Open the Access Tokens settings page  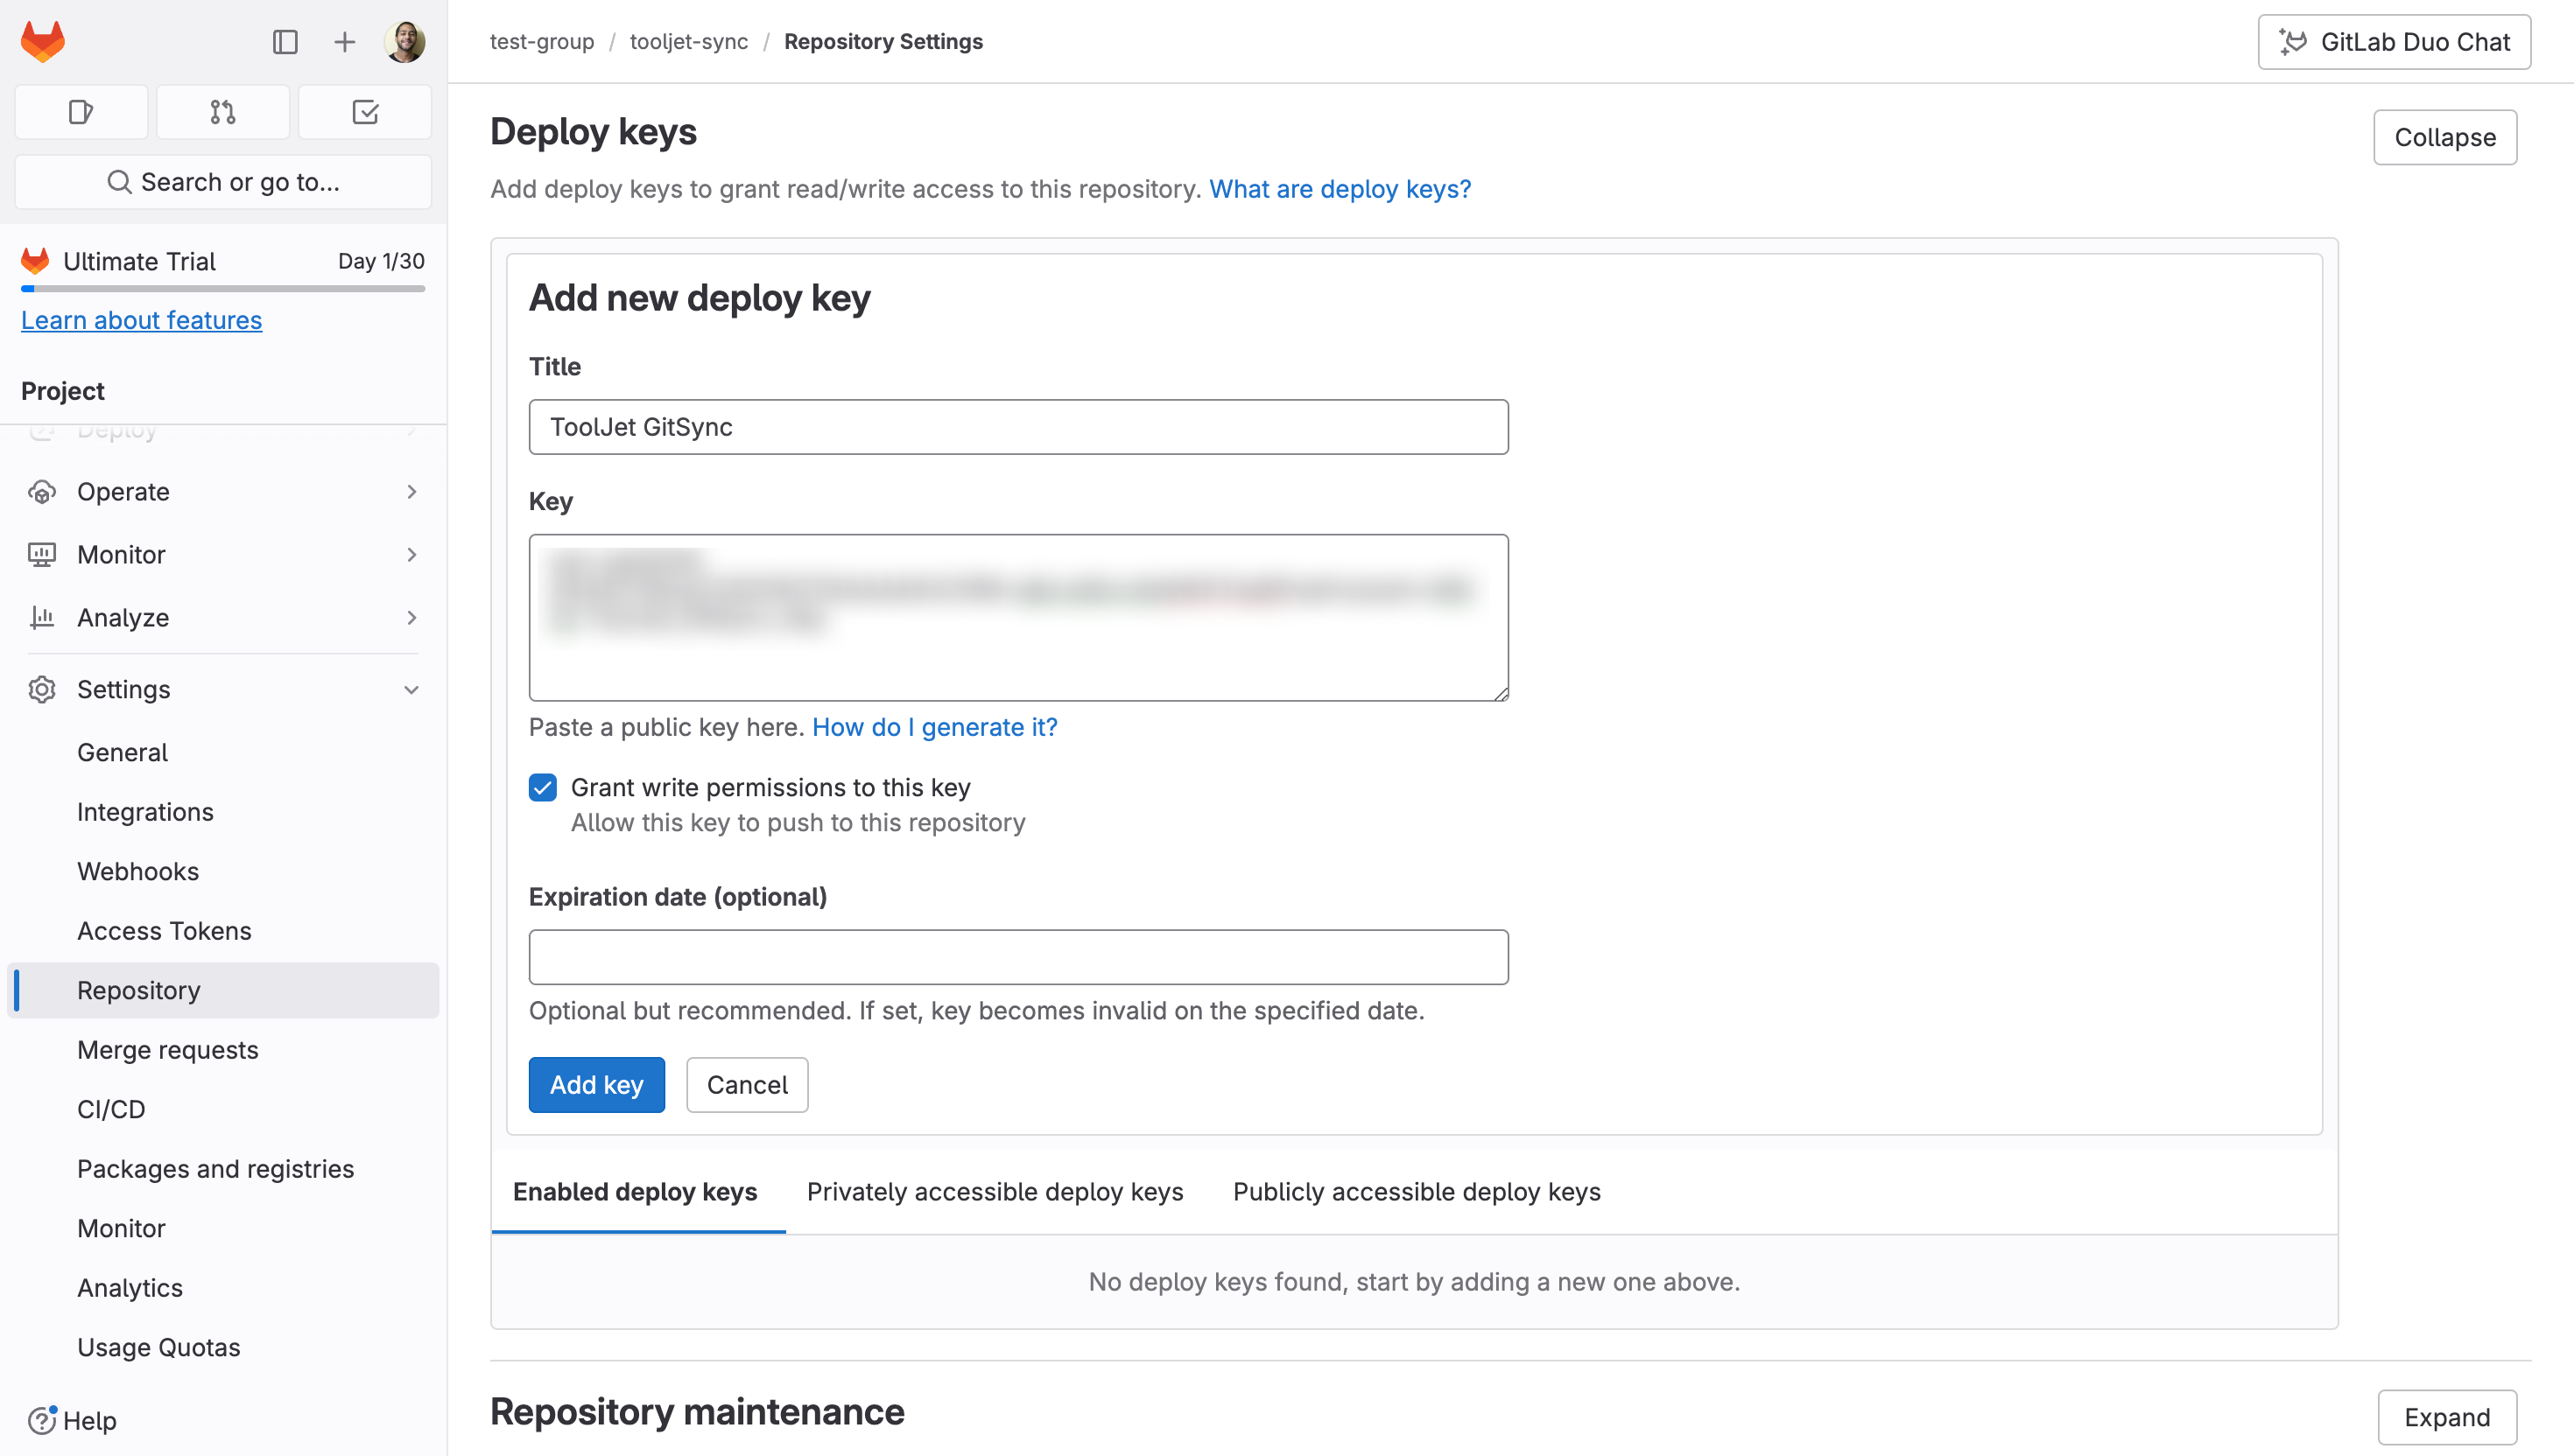164,931
